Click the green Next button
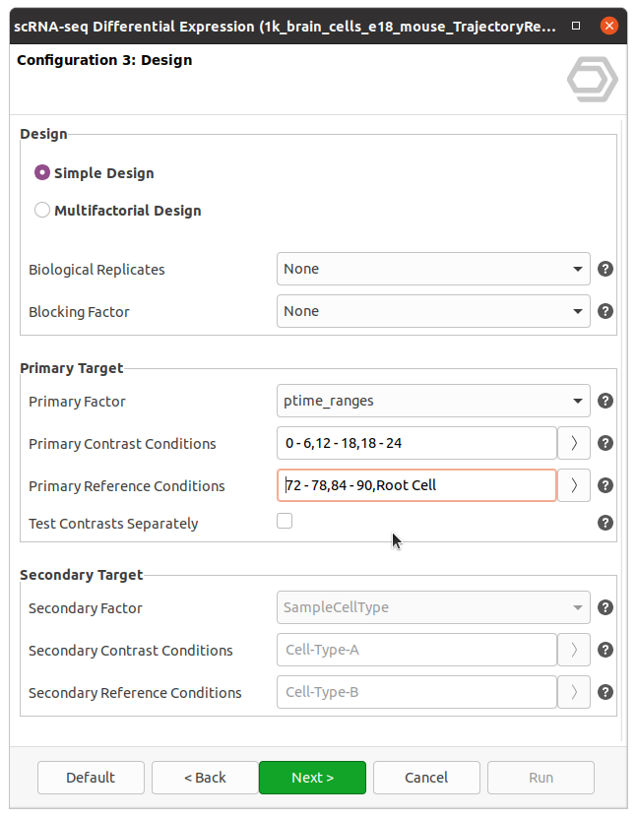This screenshot has width=637, height=818. (x=312, y=778)
